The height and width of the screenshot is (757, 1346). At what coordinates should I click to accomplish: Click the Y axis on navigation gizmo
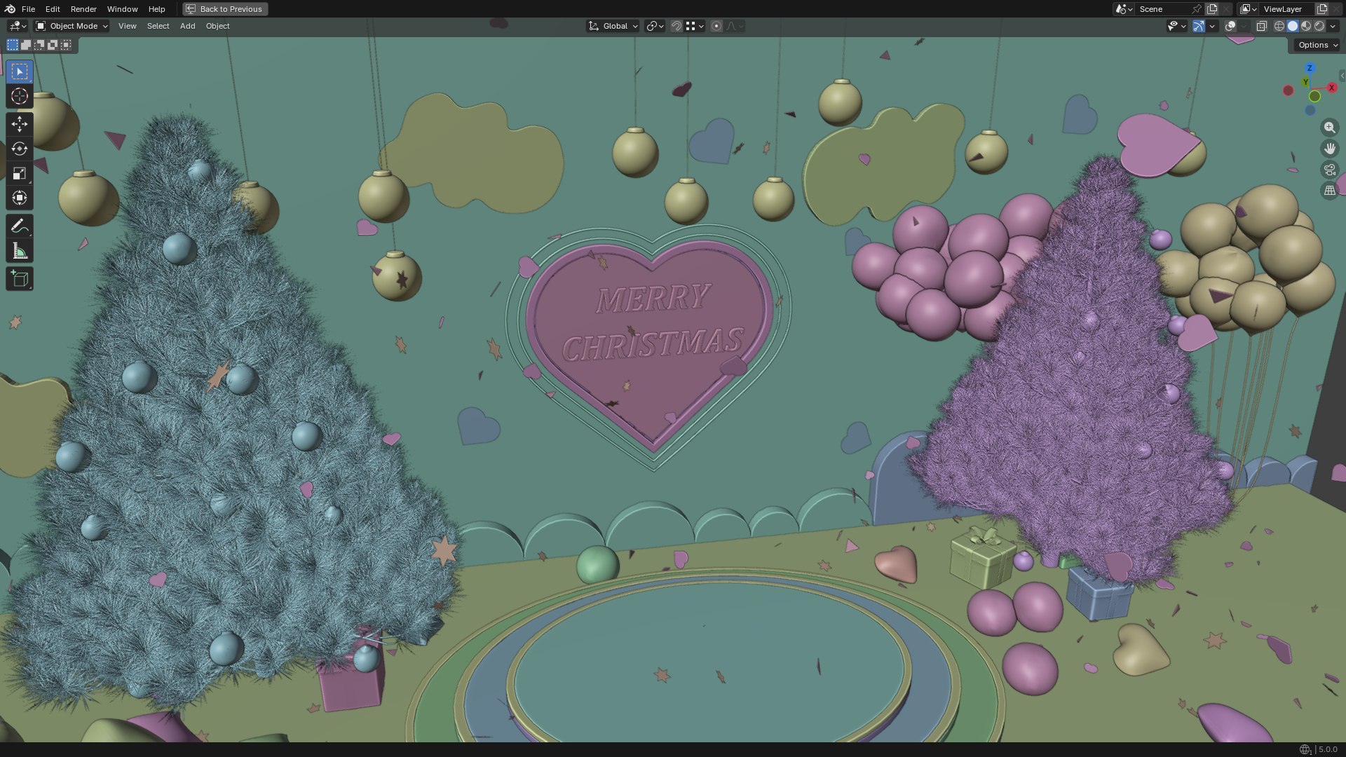(x=1305, y=83)
